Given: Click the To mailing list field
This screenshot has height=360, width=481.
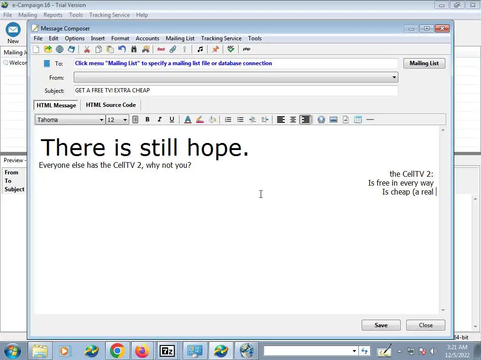Looking at the screenshot, I should (236, 63).
